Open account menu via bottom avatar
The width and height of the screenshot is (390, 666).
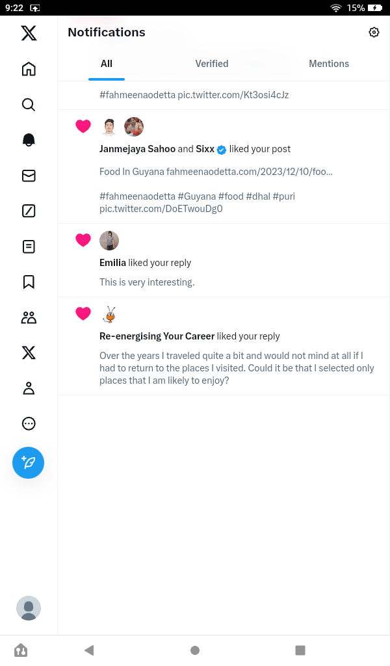[29, 608]
